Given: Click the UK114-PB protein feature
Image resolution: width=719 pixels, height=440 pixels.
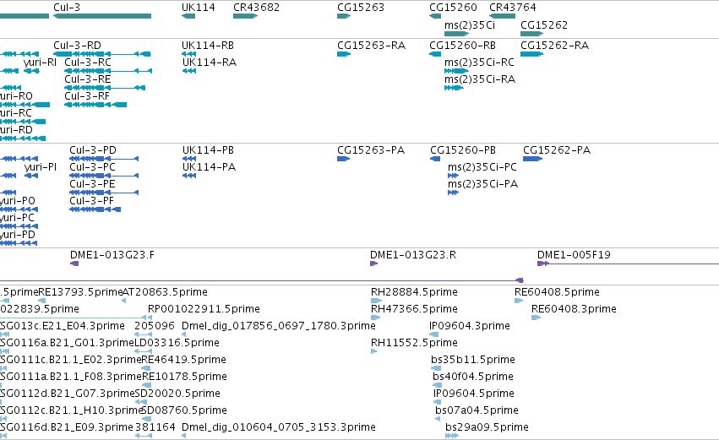Looking at the screenshot, I should [189, 159].
